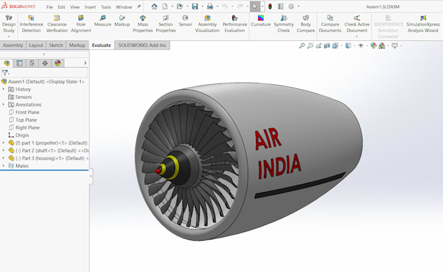The image size is (443, 272).
Task: Expand Part 3 (housing) component
Action: pos(3,158)
